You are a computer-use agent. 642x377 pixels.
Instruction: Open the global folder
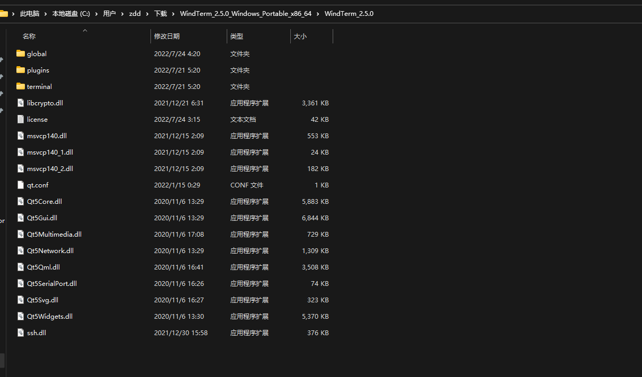pos(37,53)
